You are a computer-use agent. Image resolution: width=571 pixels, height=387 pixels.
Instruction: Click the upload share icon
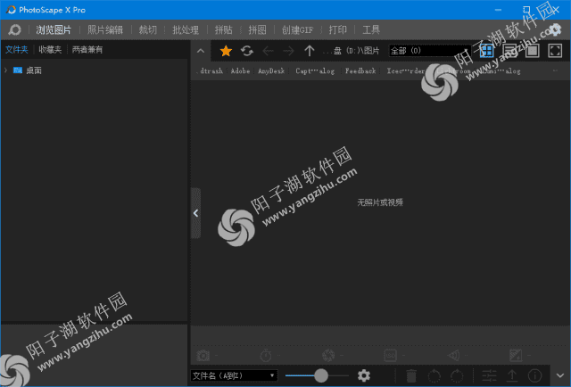(512, 375)
